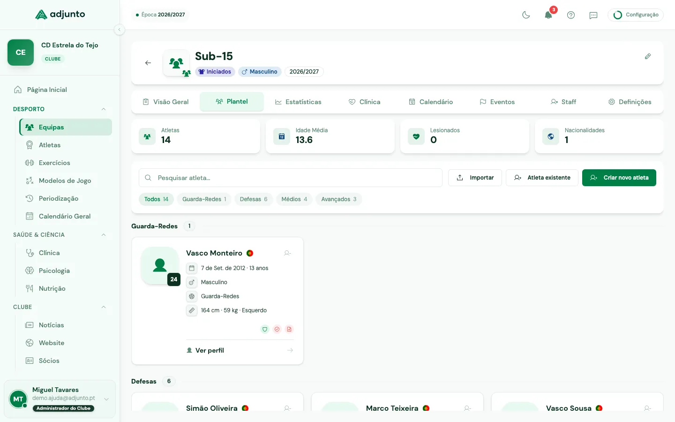Toggle dark mode moon icon

526,15
